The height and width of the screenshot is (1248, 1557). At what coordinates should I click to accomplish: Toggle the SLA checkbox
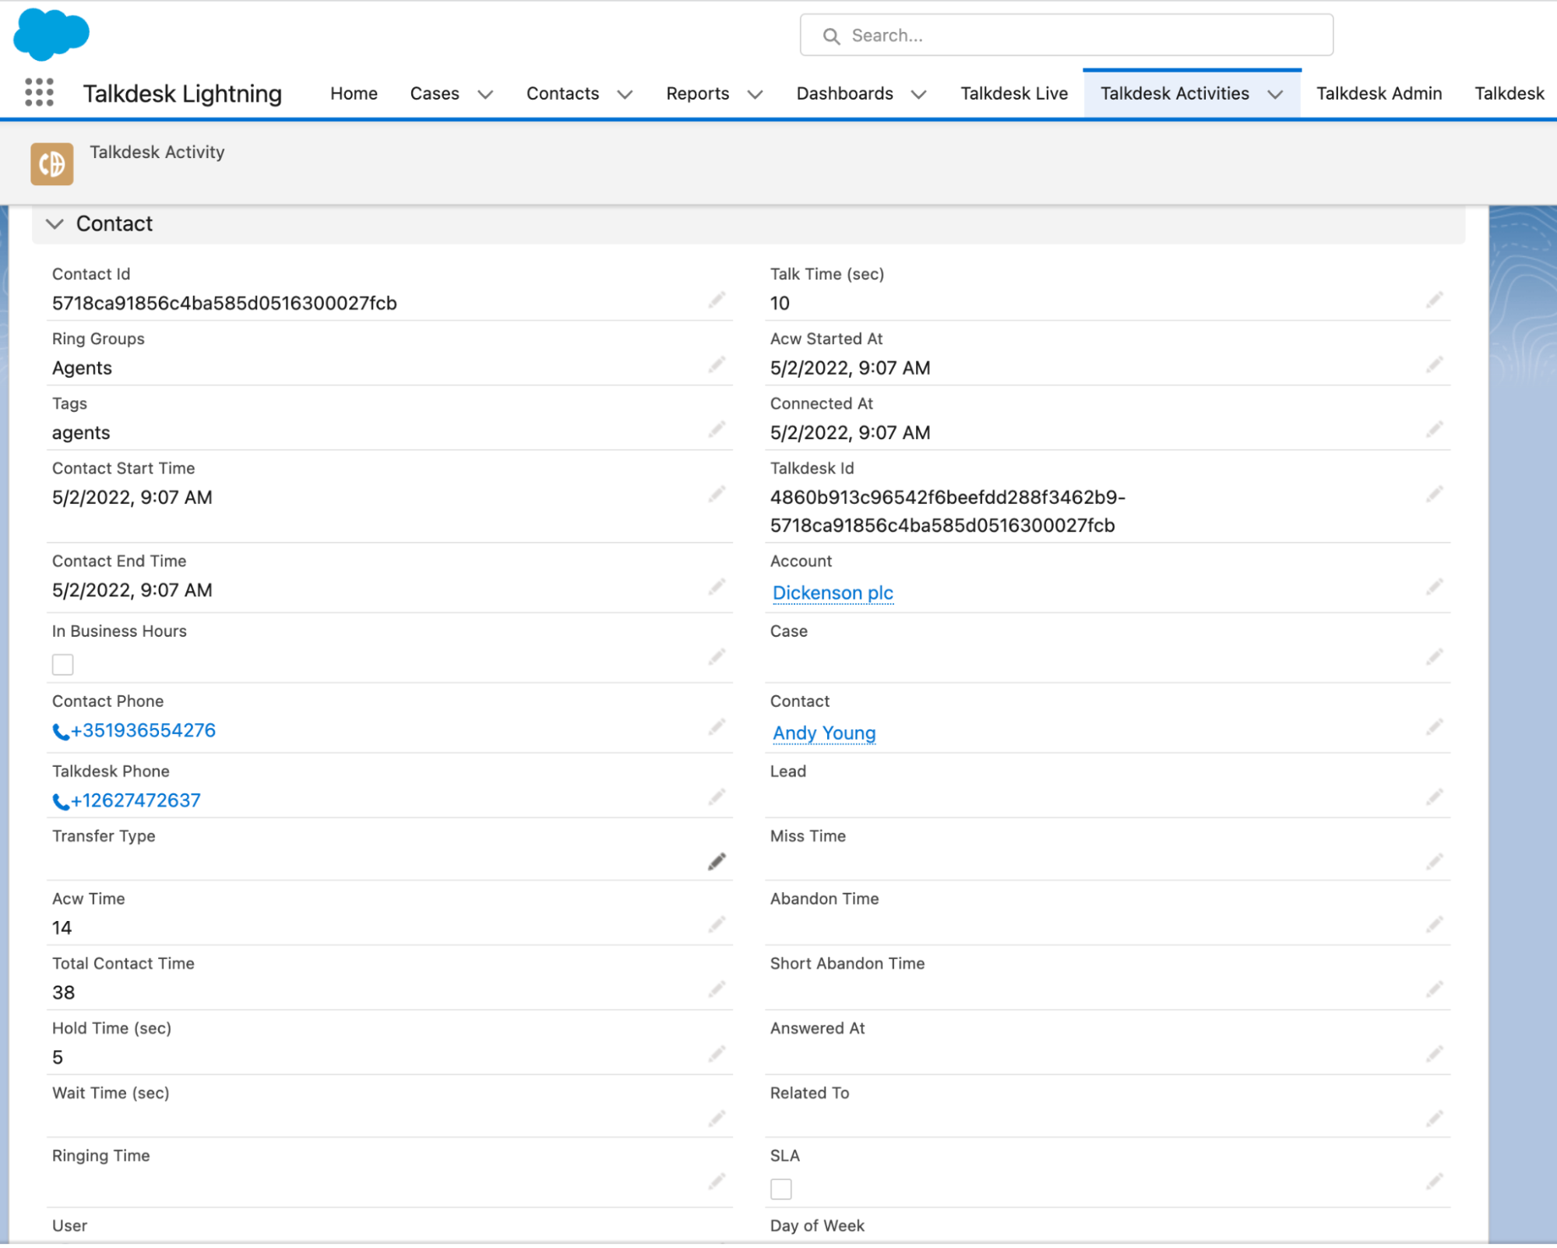781,1190
